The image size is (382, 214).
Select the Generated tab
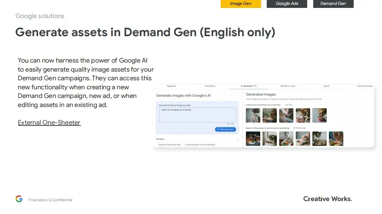(x=249, y=86)
